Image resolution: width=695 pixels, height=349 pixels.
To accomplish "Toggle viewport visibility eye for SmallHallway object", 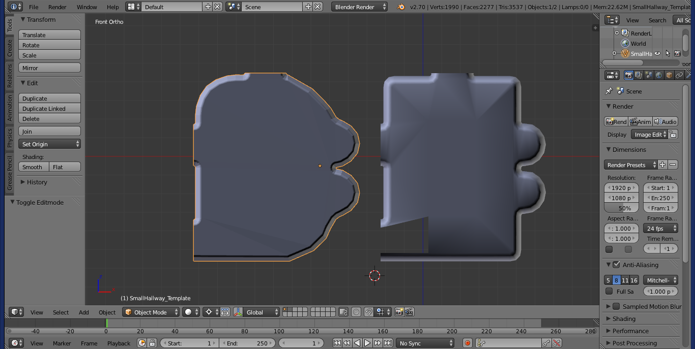I will point(657,53).
